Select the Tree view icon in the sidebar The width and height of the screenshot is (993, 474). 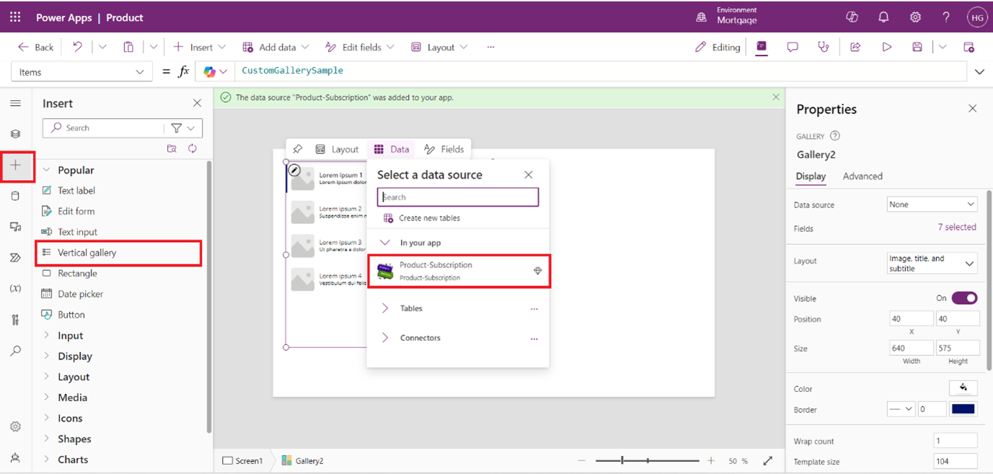coord(15,133)
